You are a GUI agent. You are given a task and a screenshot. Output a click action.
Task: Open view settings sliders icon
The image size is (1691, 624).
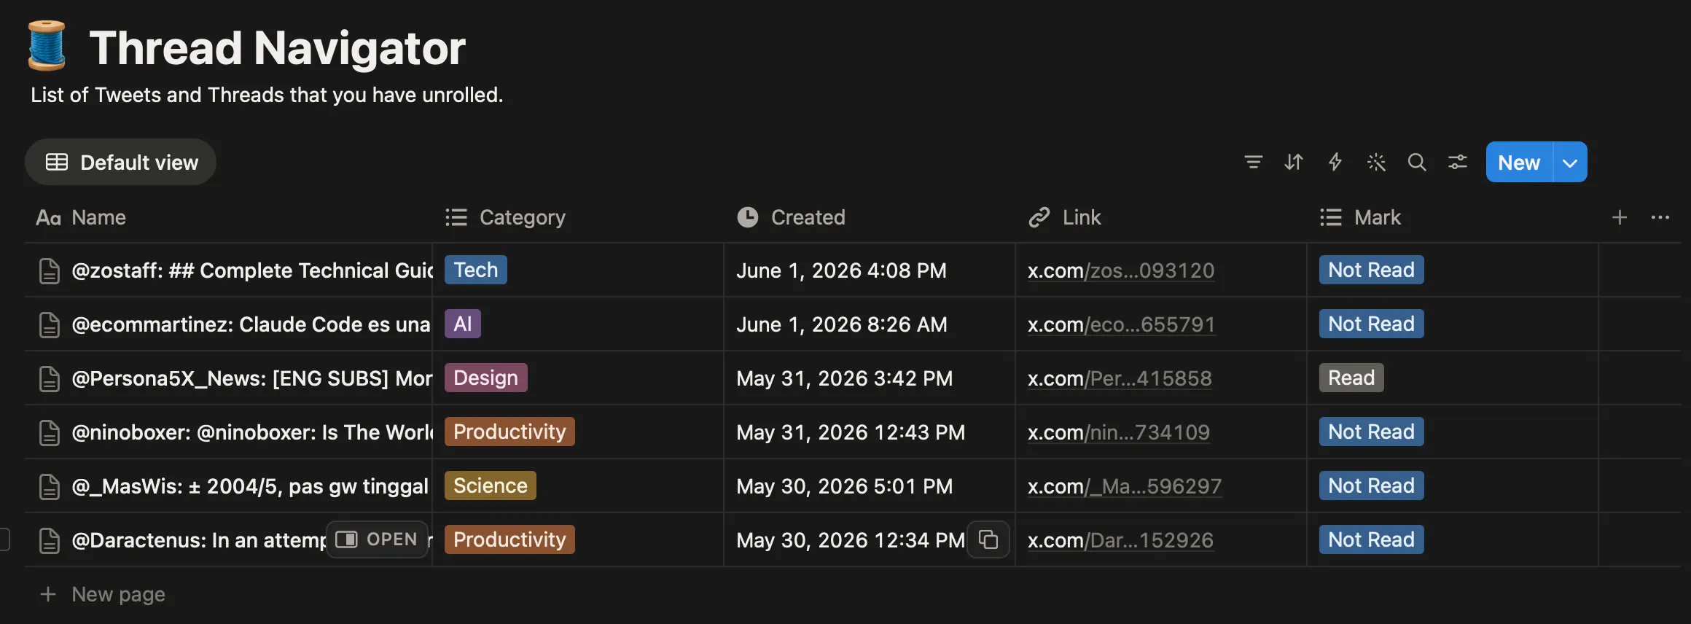1457,162
